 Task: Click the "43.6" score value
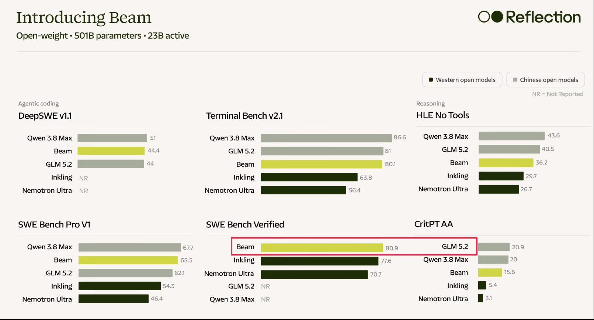click(x=553, y=135)
